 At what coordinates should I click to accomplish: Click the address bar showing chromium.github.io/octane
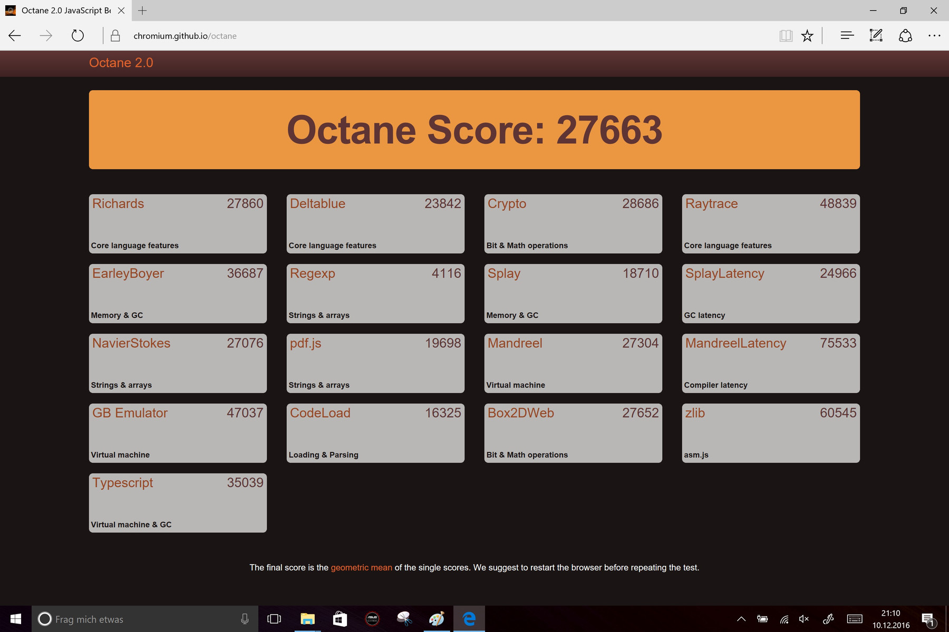(185, 36)
